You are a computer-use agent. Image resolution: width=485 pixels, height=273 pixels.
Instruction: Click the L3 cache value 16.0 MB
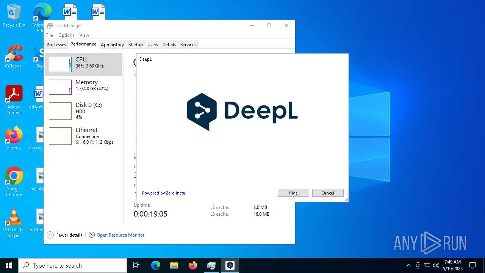(x=261, y=214)
